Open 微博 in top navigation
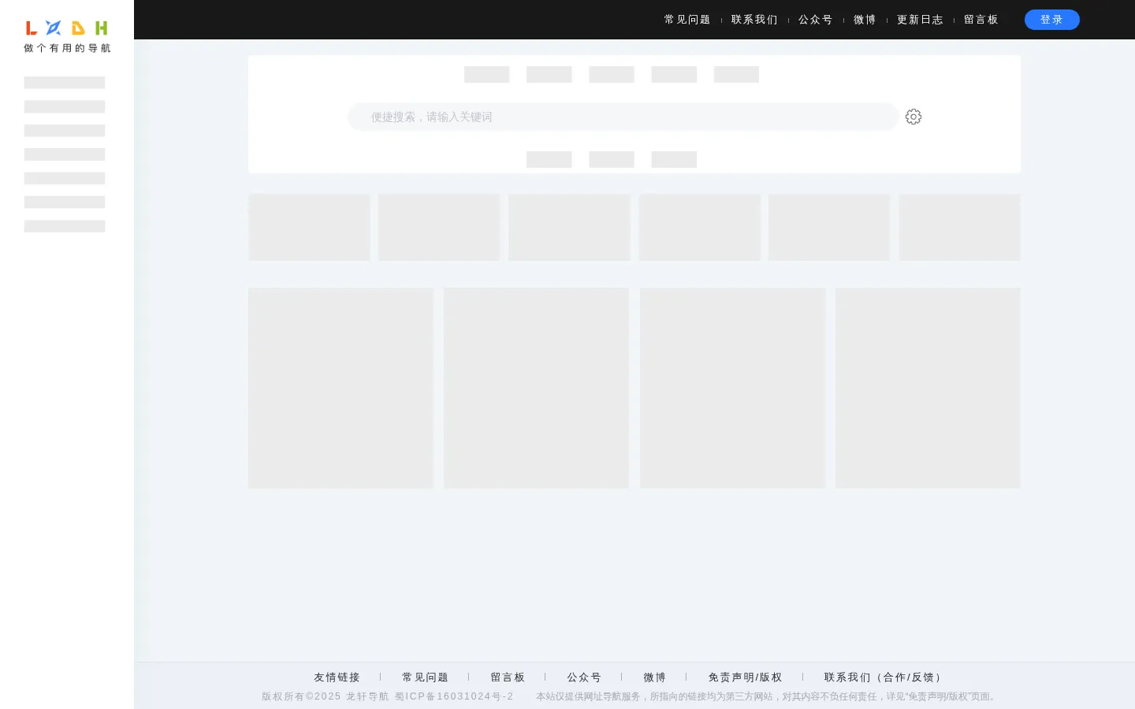 point(865,20)
